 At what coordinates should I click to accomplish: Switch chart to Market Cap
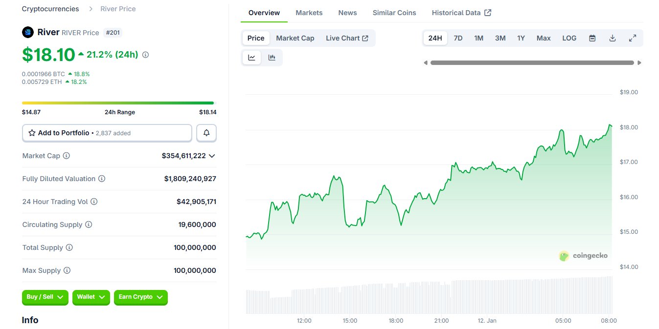click(295, 38)
